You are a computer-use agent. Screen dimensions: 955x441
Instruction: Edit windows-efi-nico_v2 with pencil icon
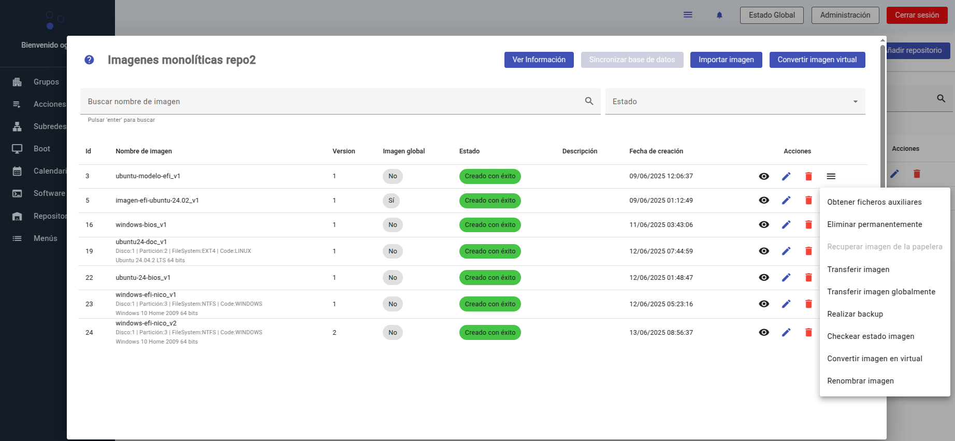(x=786, y=333)
